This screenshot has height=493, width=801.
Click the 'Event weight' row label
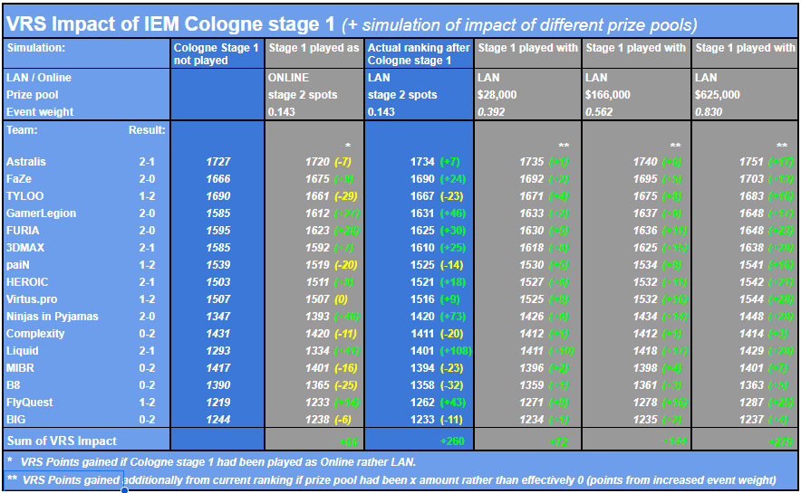tap(40, 111)
